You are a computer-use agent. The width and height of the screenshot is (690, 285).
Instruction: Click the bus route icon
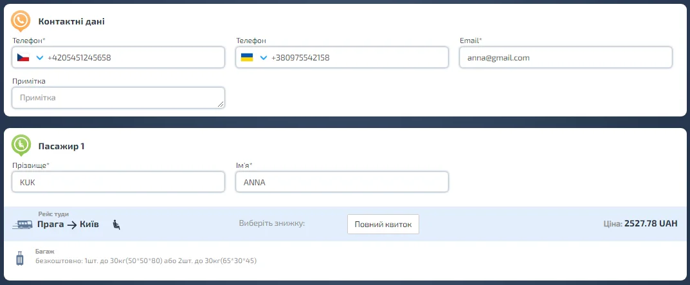click(x=23, y=225)
